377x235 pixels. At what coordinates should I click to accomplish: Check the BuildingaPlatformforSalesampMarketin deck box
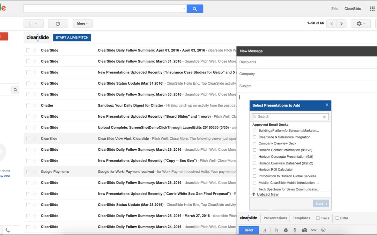(254, 131)
